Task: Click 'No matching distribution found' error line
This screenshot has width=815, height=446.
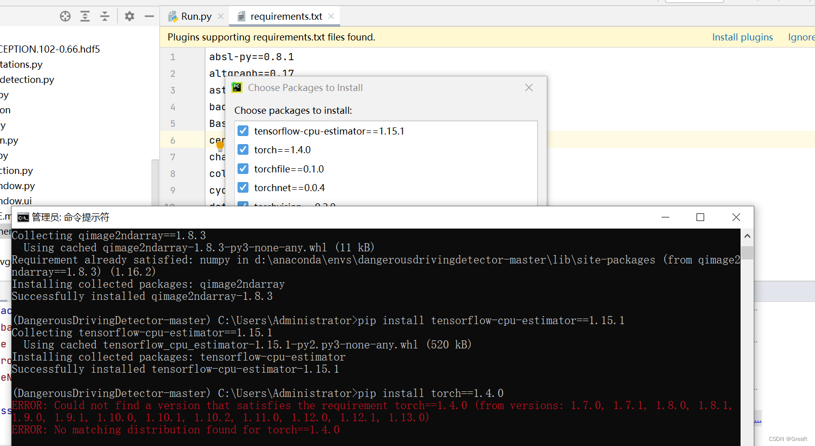Action: pyautogui.click(x=176, y=430)
